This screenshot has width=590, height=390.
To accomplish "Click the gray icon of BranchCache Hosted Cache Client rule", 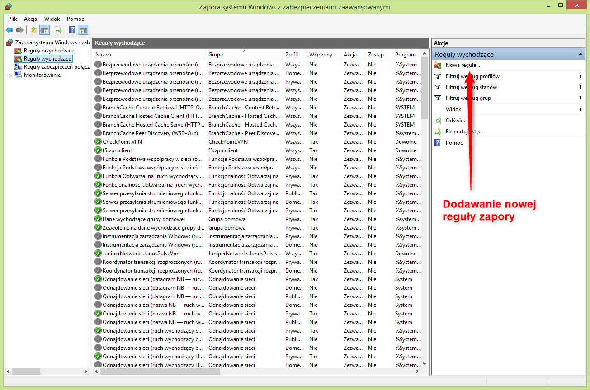I will (x=98, y=116).
